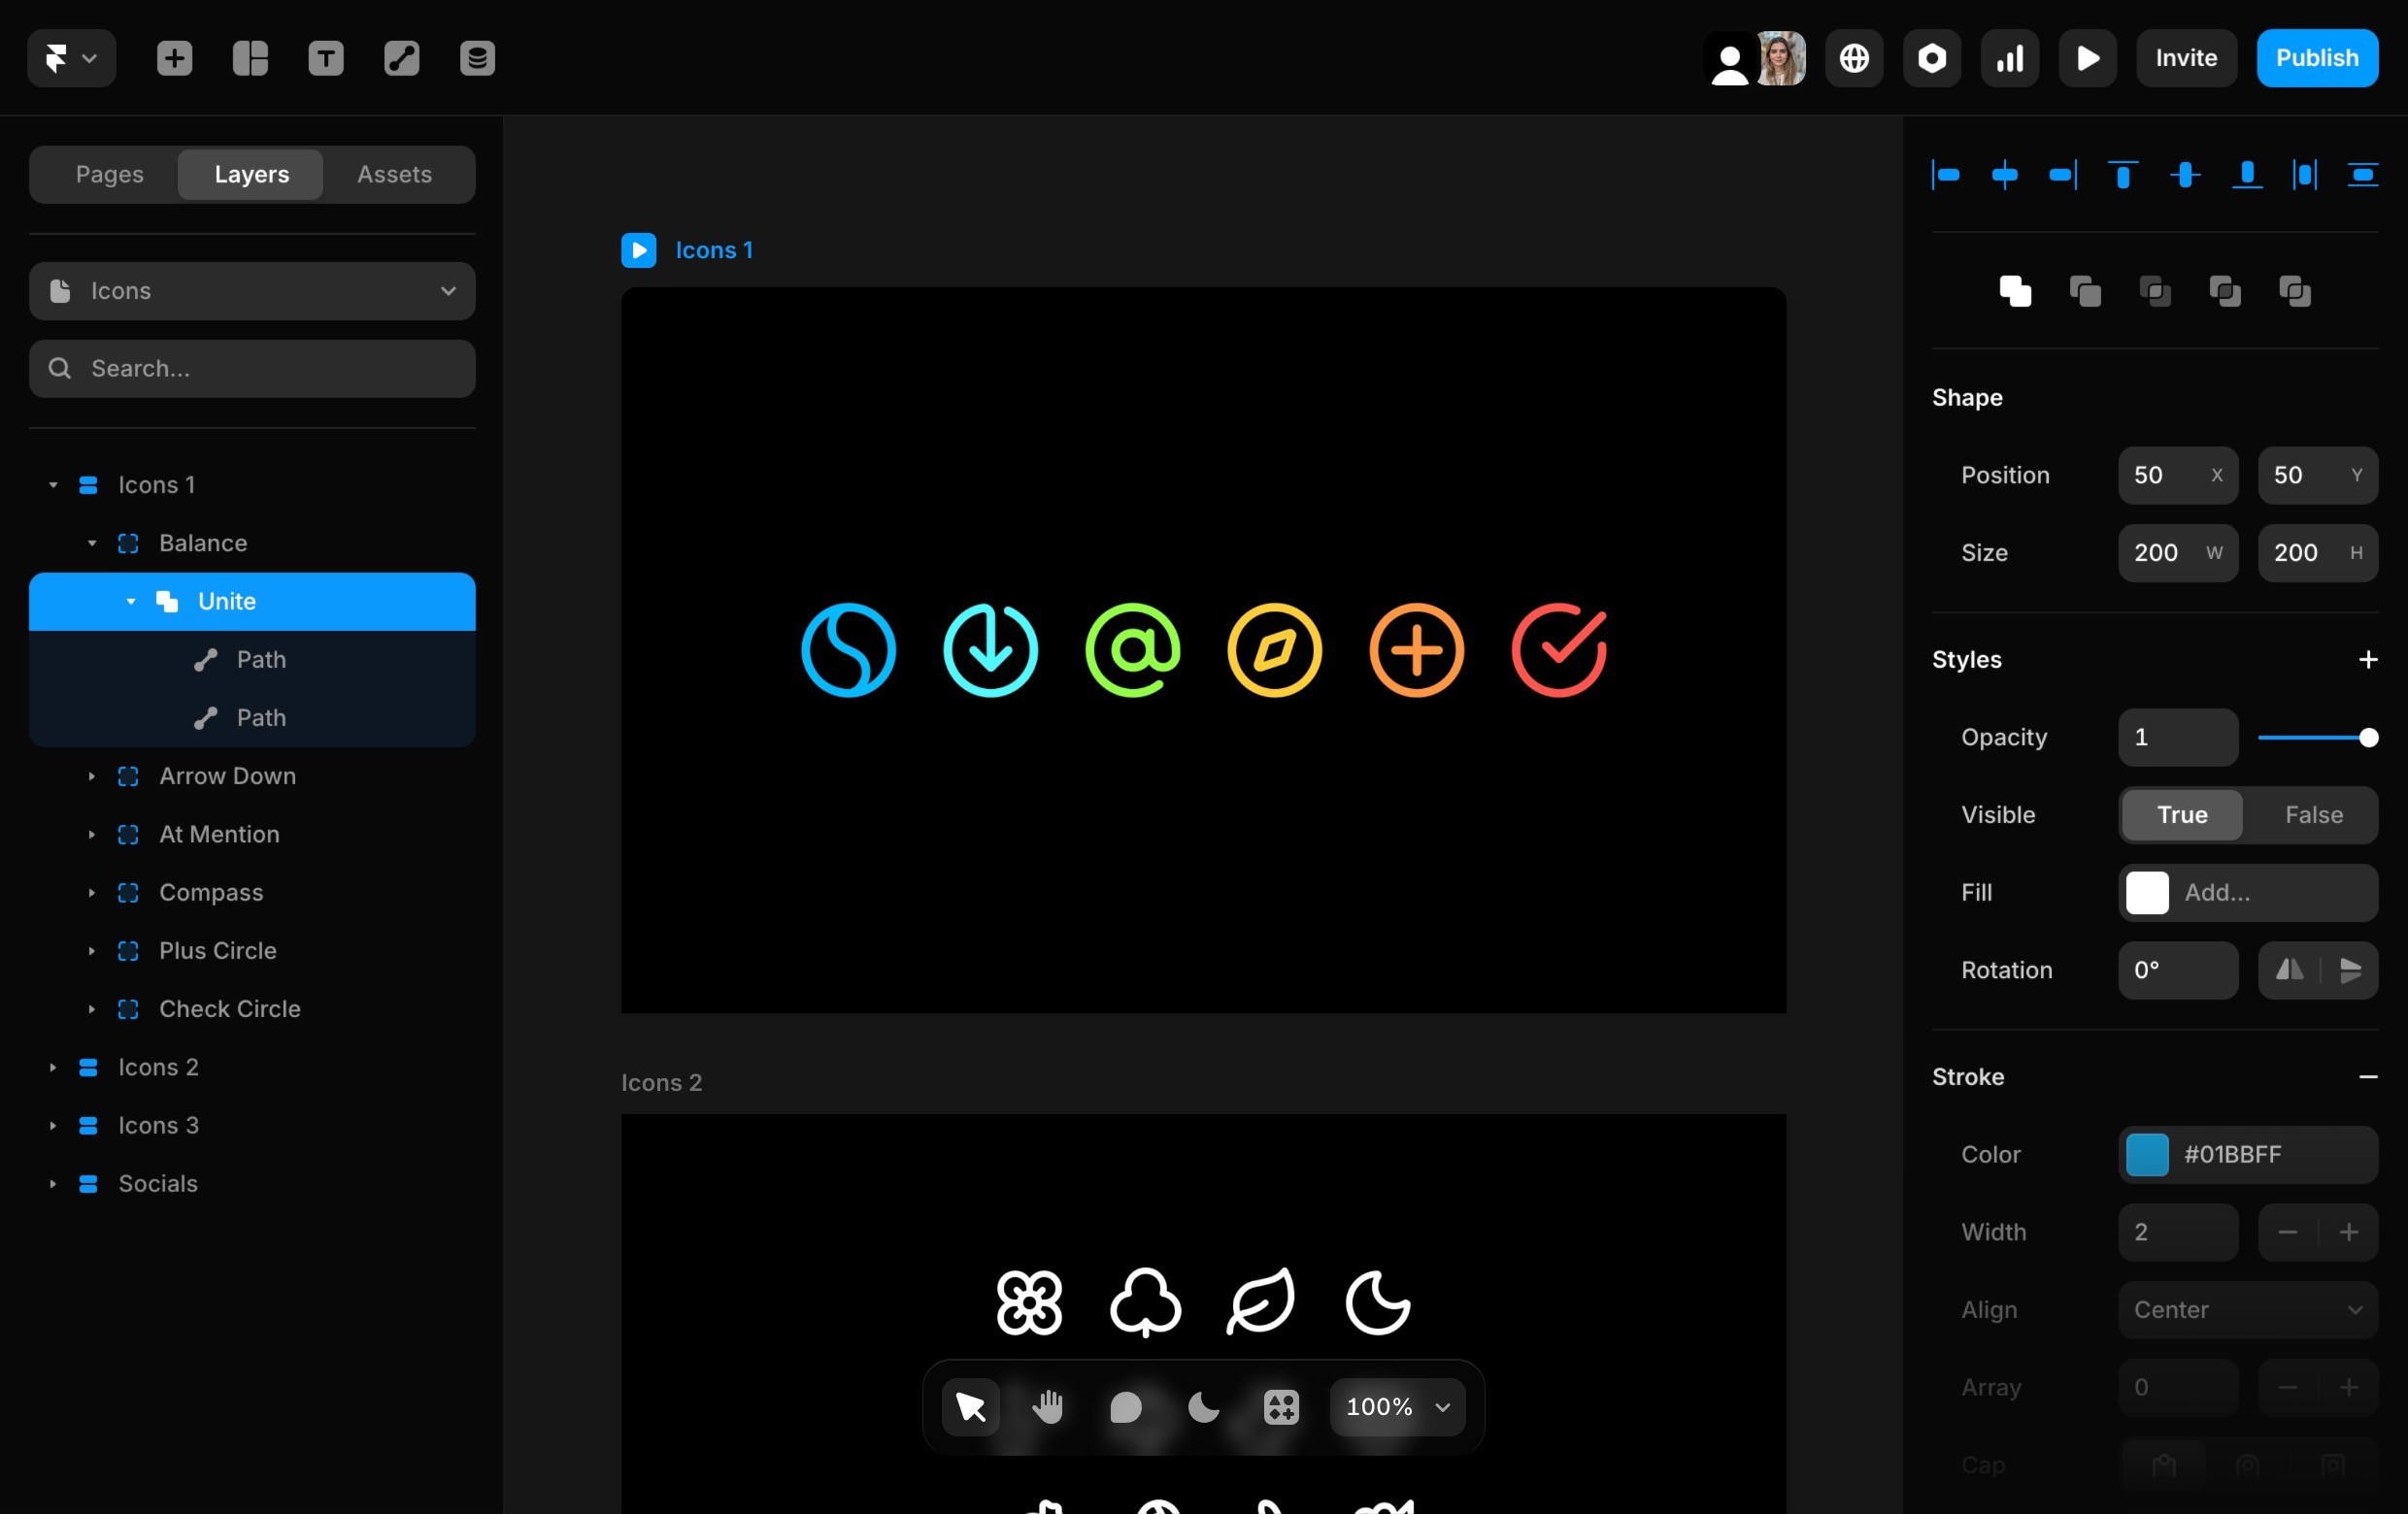Screen dimensions: 2408x1514
Task: Switch to the Pages tab
Action: point(109,174)
